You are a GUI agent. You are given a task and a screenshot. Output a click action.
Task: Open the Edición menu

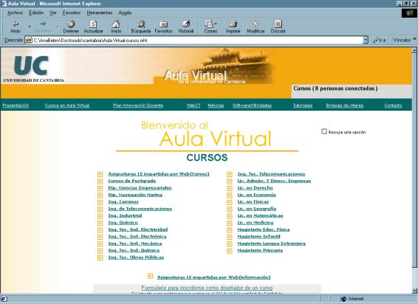click(x=36, y=13)
